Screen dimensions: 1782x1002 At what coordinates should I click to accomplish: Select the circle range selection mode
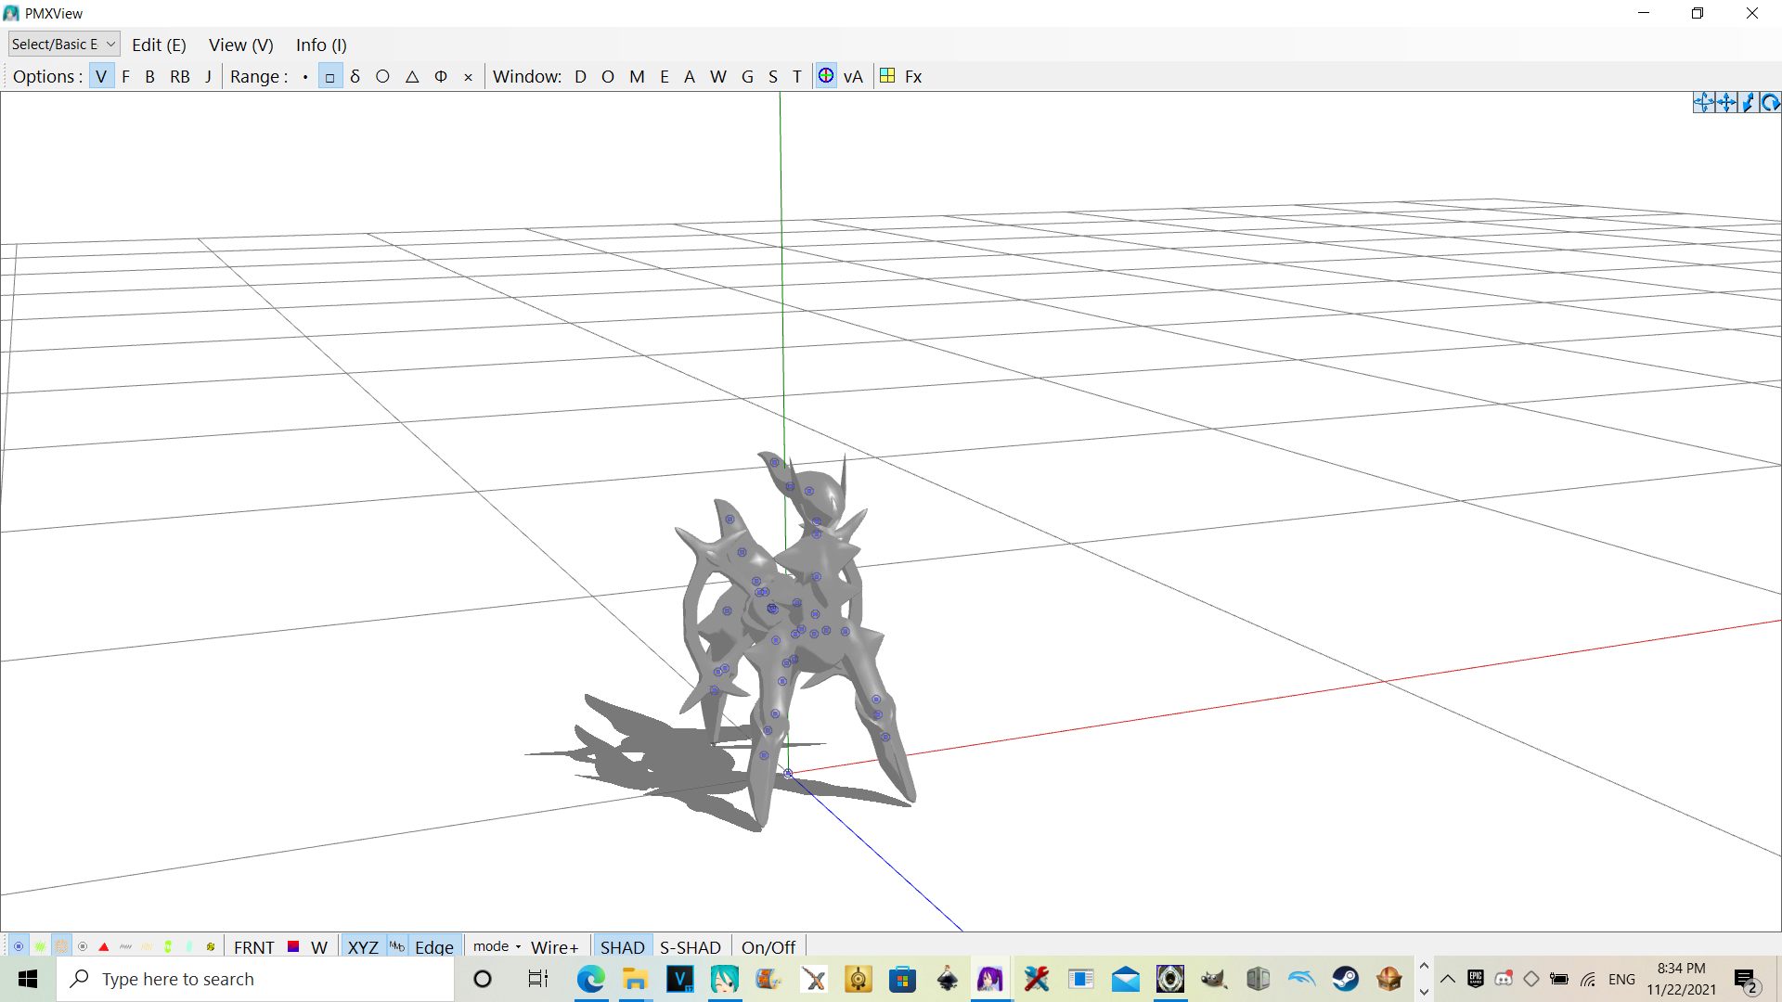(382, 77)
